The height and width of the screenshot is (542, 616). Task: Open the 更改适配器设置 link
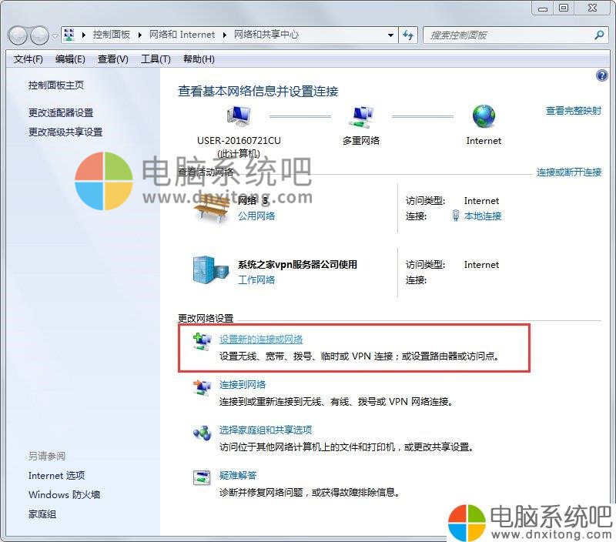click(61, 113)
